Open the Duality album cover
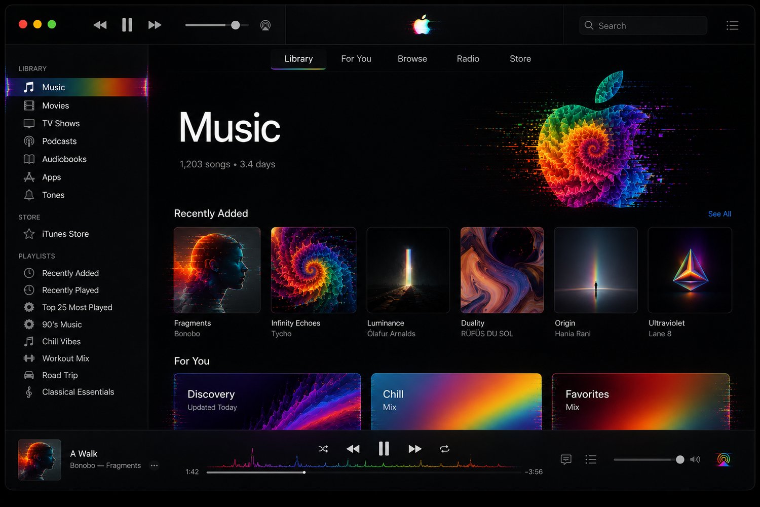This screenshot has width=760, height=507. [502, 270]
